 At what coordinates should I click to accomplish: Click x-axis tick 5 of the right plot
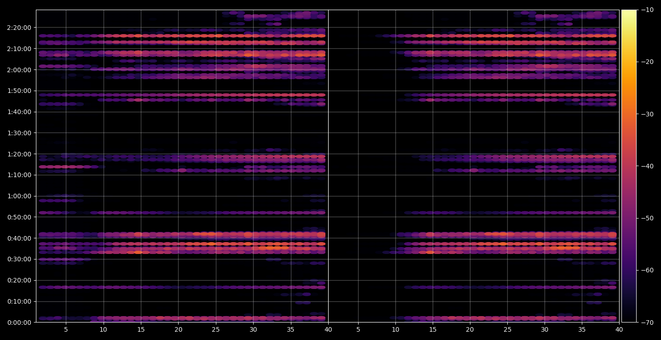point(358,329)
